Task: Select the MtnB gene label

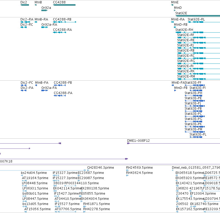Action: point(38,2)
